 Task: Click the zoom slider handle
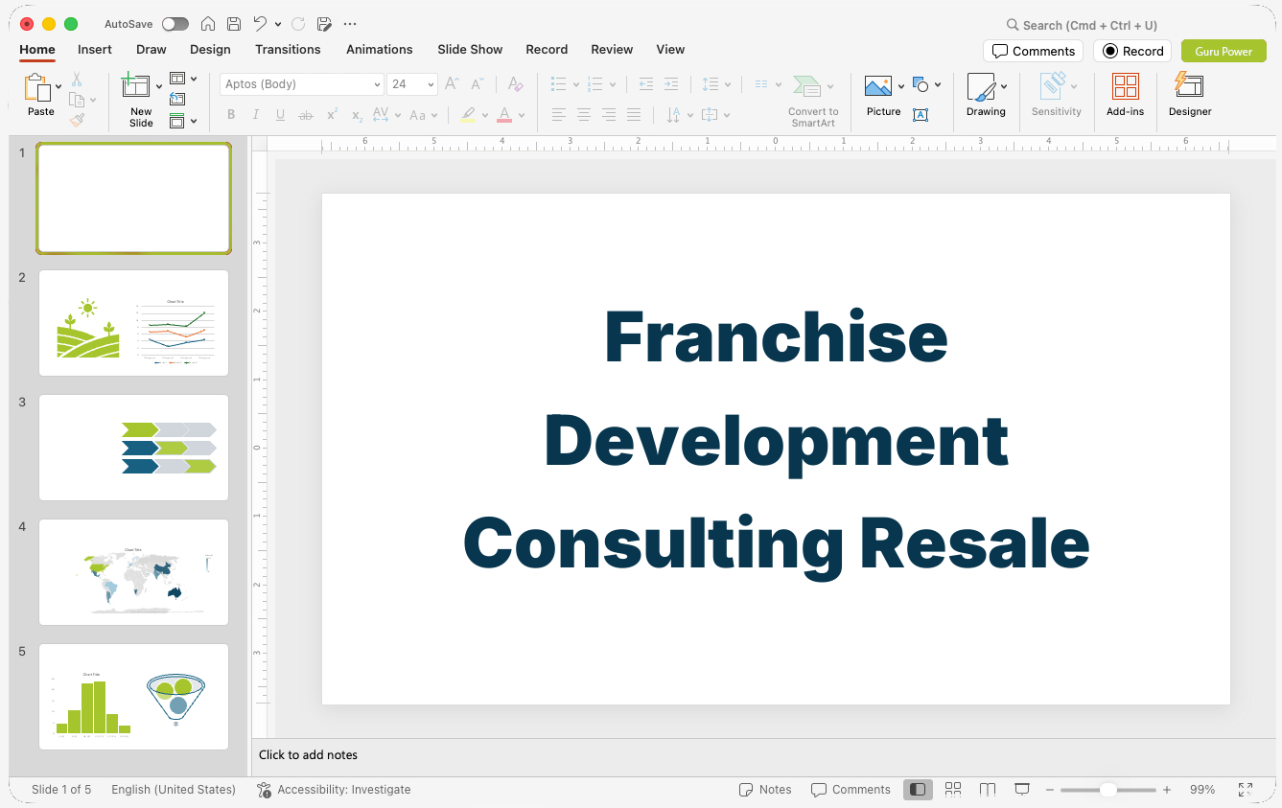point(1107,790)
